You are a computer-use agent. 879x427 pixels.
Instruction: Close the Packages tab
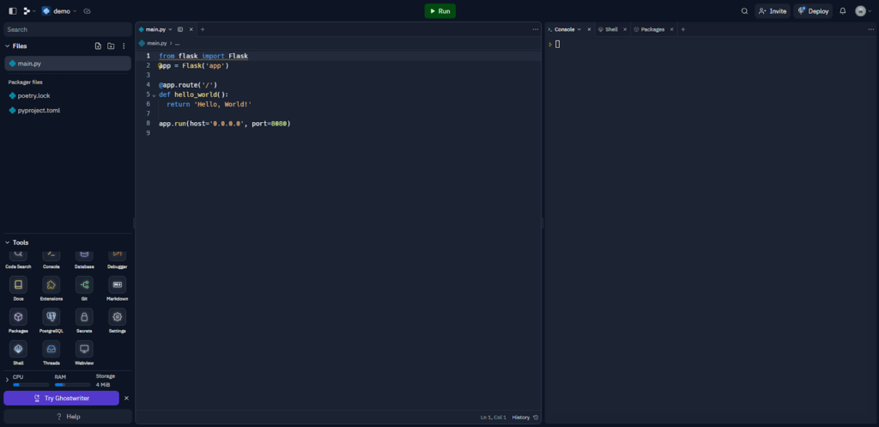click(671, 29)
